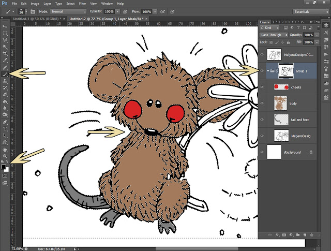Viewport: 331px width, 251px height.
Task: Open the Filter menu
Action: pos(83,3)
